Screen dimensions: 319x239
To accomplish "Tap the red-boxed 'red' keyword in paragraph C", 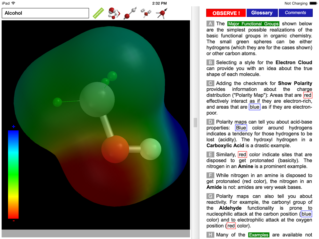I will [x=308, y=95].
